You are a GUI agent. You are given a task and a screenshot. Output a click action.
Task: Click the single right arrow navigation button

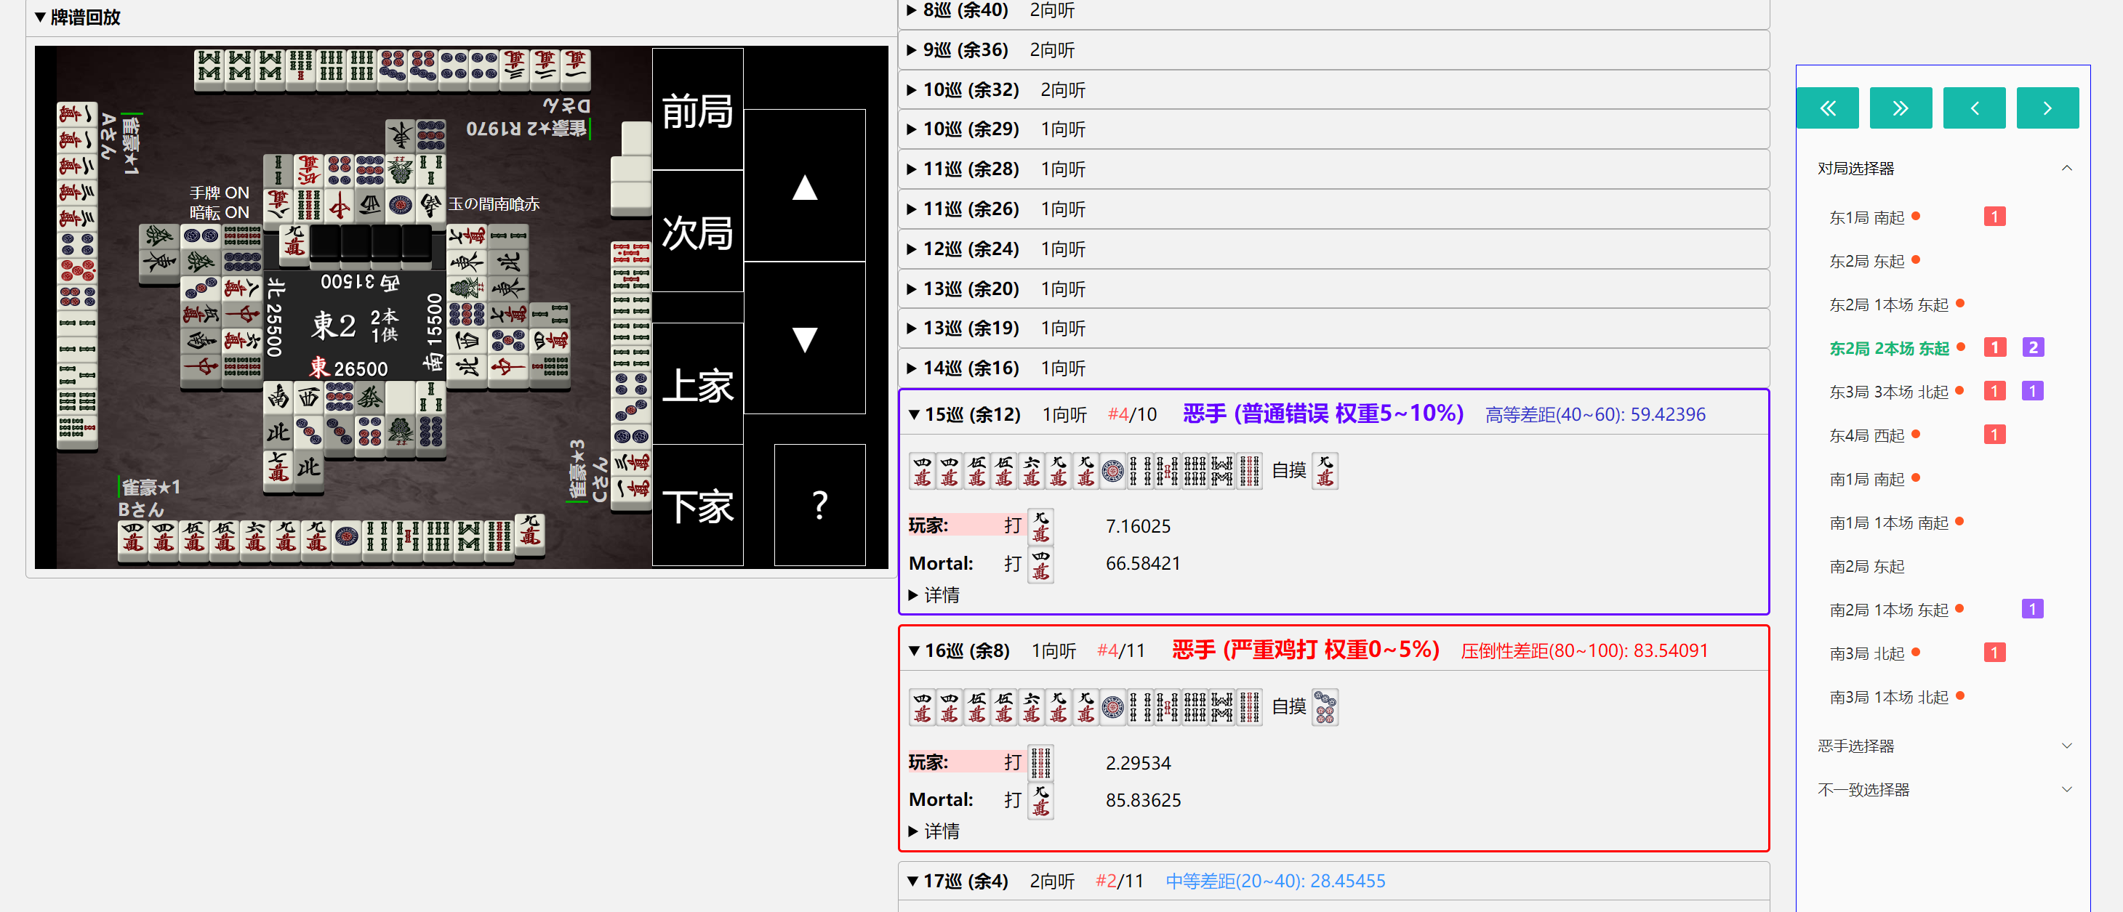point(2047,108)
